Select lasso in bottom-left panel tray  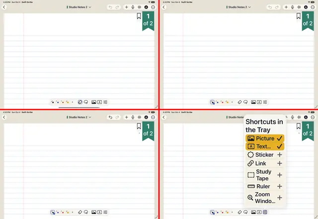86,212
